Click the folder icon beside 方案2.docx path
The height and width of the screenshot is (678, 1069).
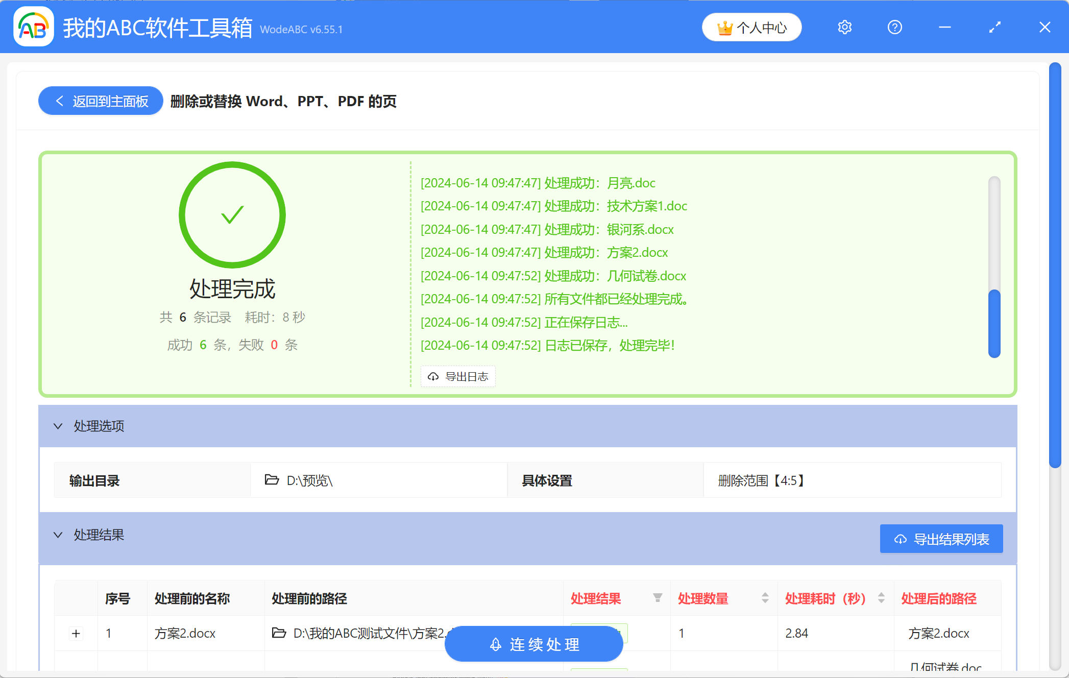click(279, 633)
